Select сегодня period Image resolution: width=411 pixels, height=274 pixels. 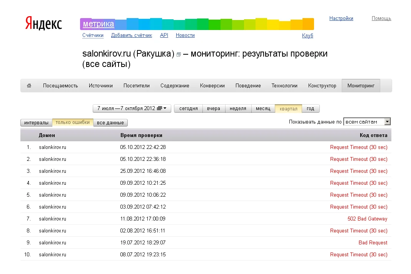[x=189, y=109]
